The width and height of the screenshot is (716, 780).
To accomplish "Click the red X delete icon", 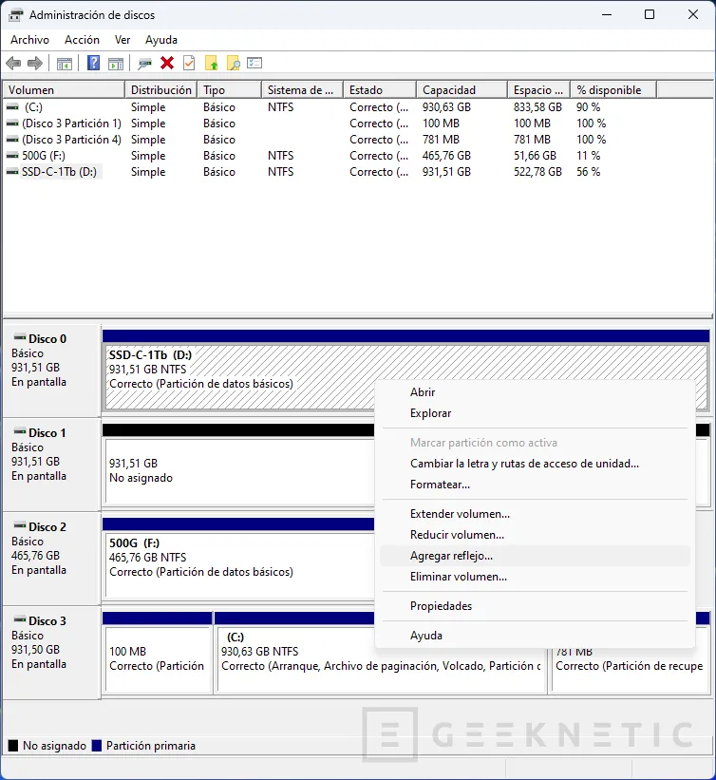I will (167, 63).
